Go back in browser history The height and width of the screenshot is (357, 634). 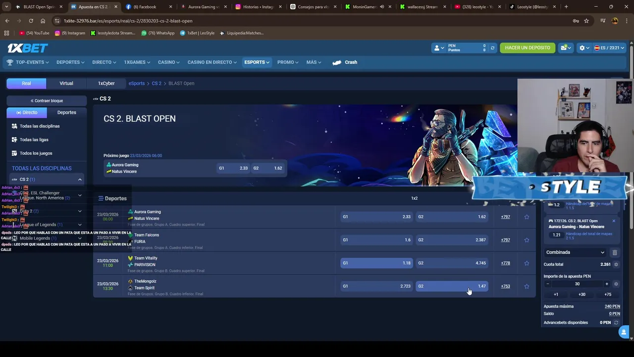(x=7, y=21)
